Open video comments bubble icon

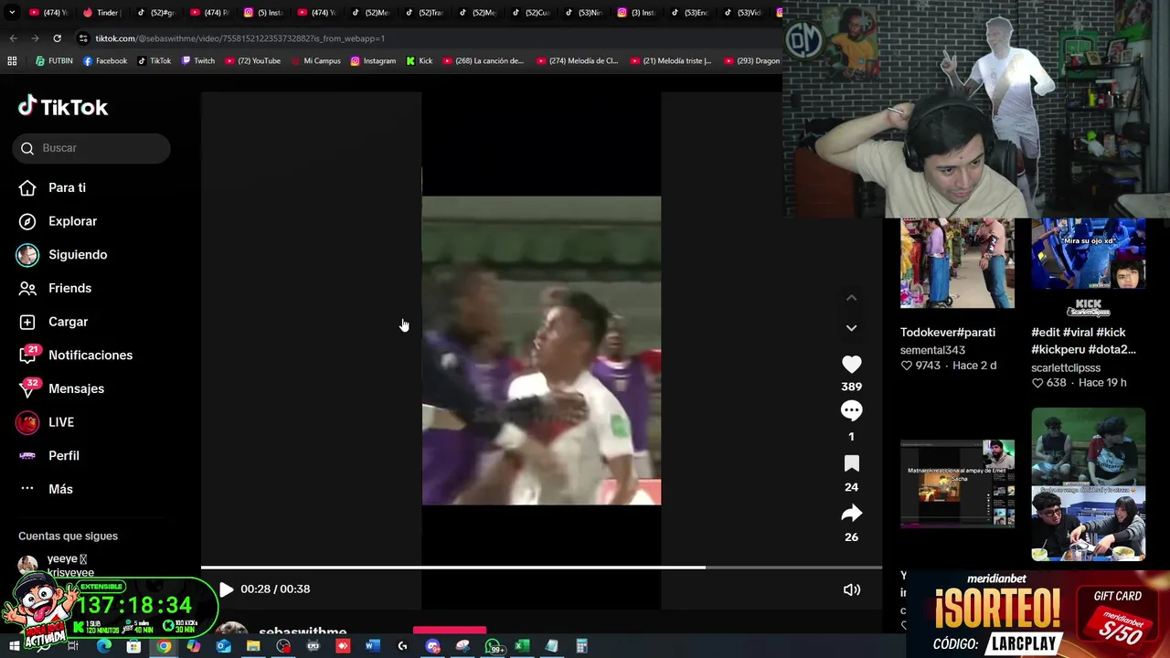851,410
